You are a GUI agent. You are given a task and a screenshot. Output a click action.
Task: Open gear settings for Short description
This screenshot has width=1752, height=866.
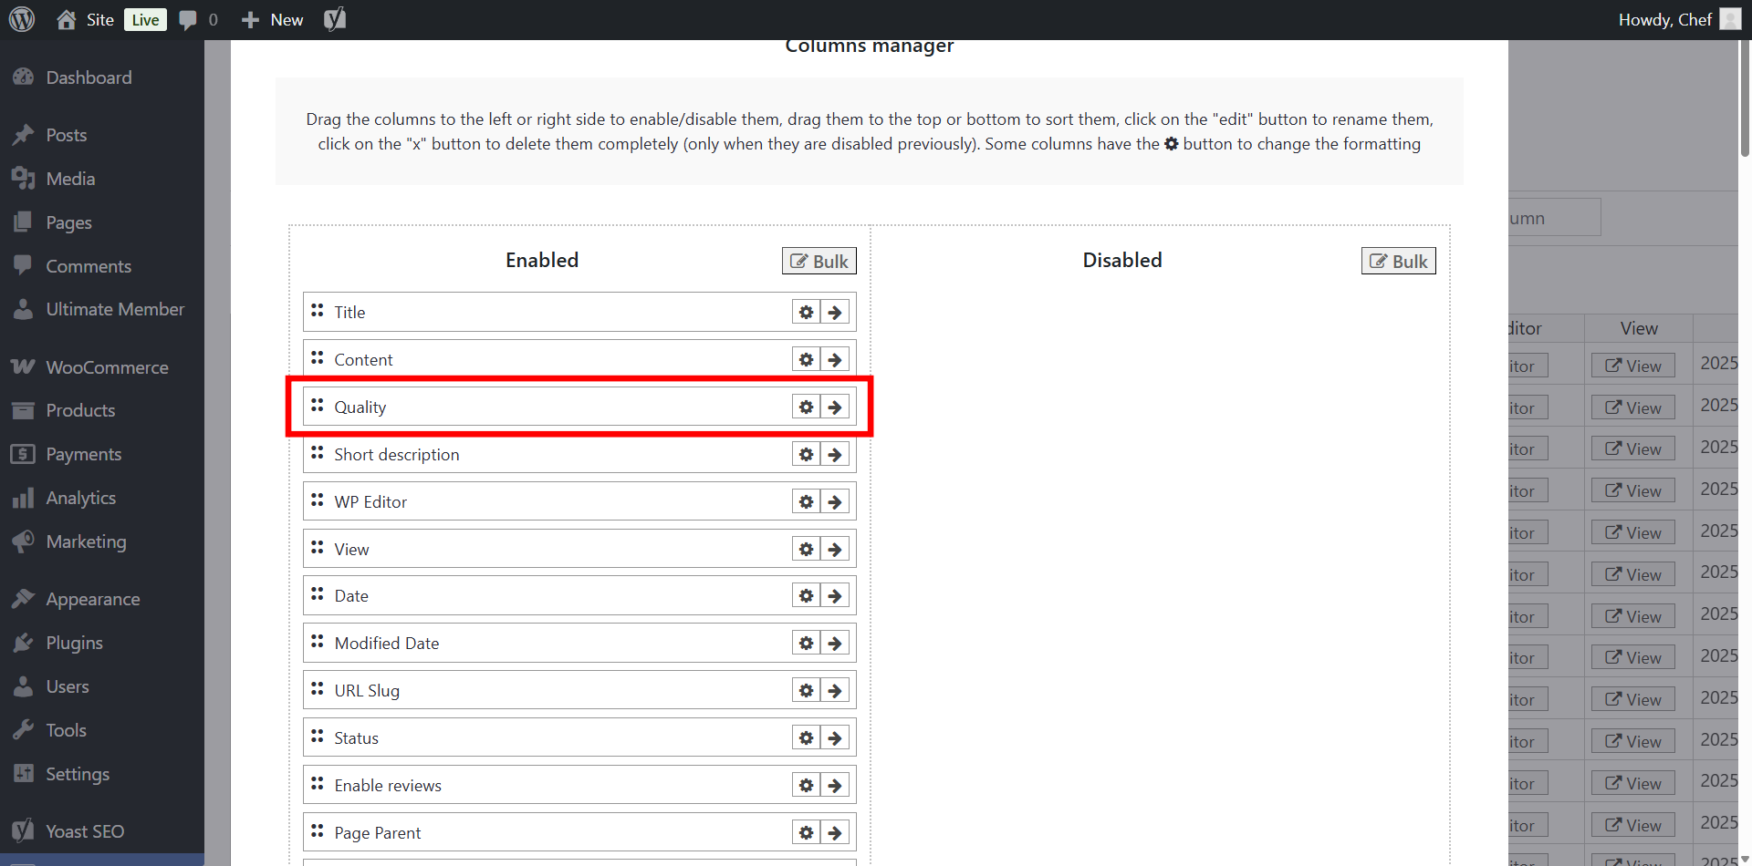[806, 454]
